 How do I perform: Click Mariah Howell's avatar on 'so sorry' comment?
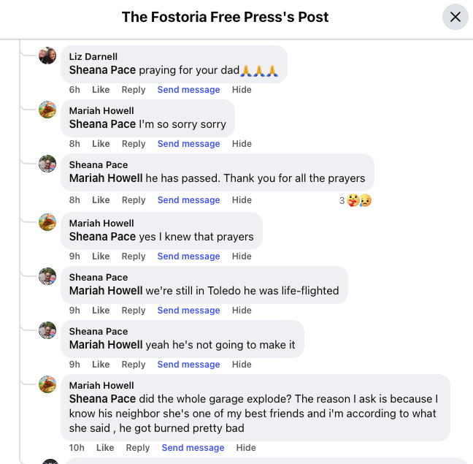click(47, 110)
